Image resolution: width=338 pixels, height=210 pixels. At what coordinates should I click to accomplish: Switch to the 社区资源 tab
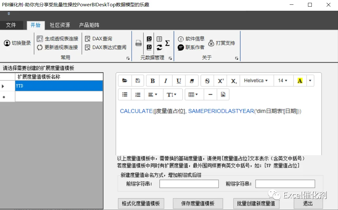[x=60, y=25]
